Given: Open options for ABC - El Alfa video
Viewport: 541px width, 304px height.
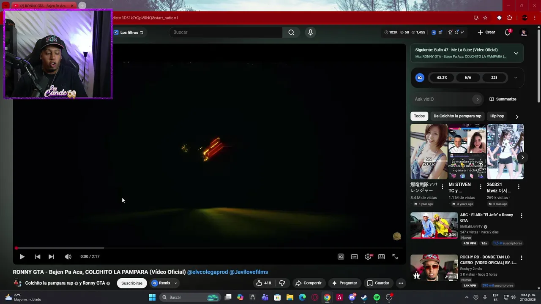Looking at the screenshot, I should point(521,215).
